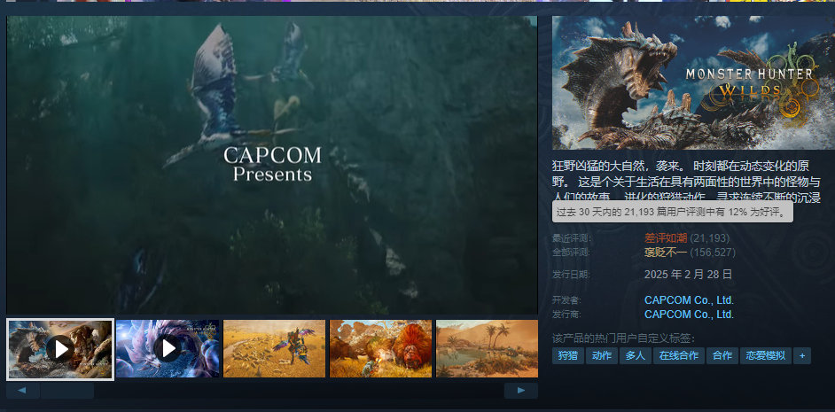Click the 开发者 label
The image size is (835, 412).
[566, 300]
